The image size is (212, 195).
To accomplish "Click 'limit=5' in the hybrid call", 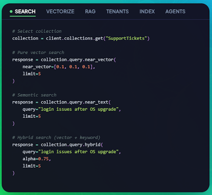I will click(32, 166).
